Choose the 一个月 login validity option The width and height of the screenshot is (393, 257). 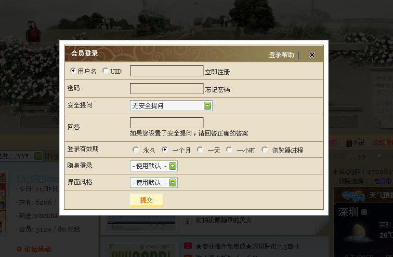165,150
